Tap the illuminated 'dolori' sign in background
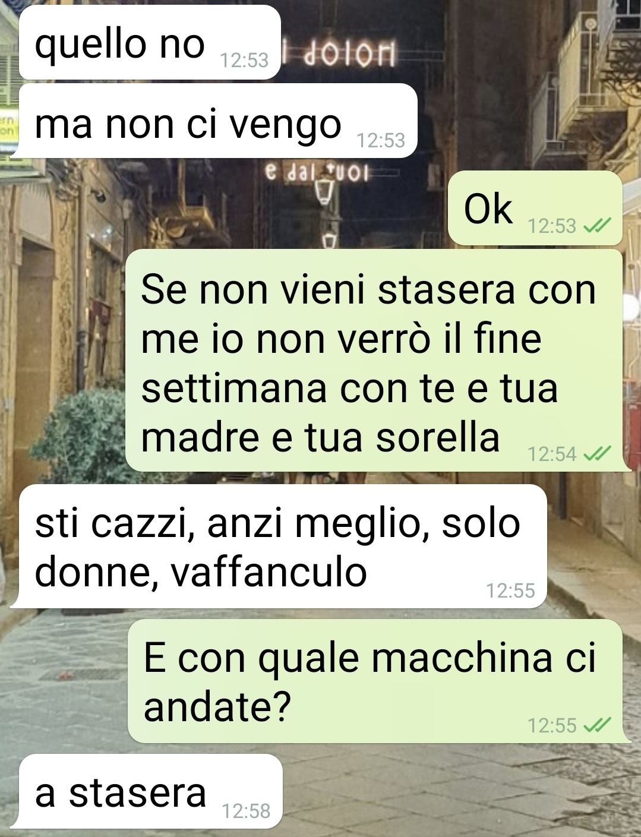Screen dimensions: 641x837 (343, 56)
